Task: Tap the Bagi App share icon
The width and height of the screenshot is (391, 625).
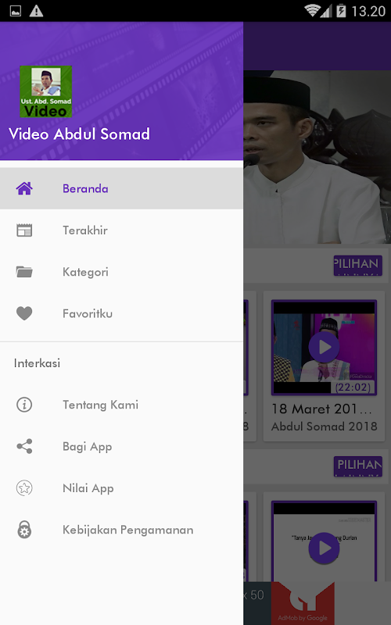Action: 24,446
